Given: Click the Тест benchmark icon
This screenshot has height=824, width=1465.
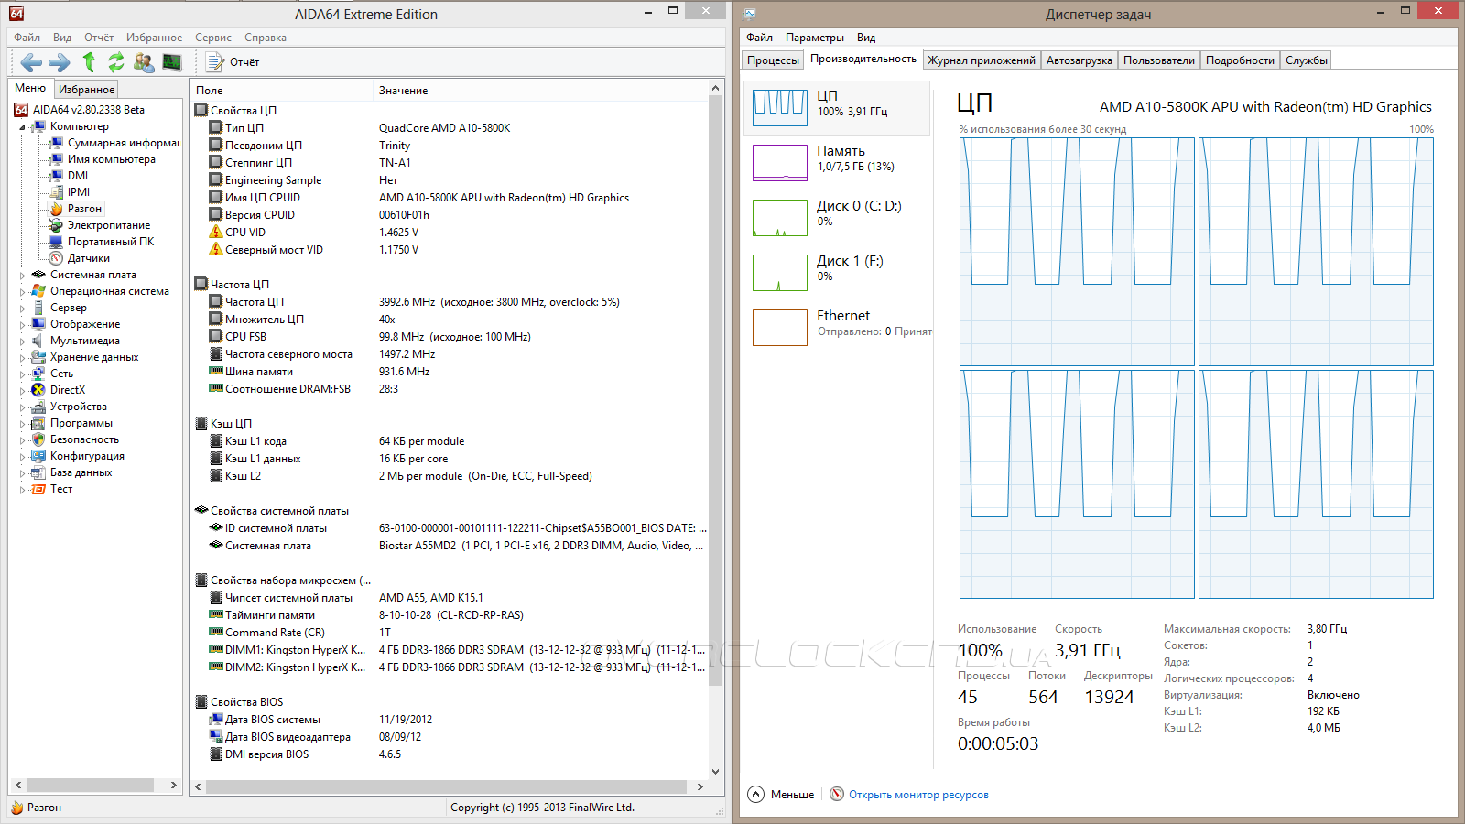Looking at the screenshot, I should [x=38, y=489].
